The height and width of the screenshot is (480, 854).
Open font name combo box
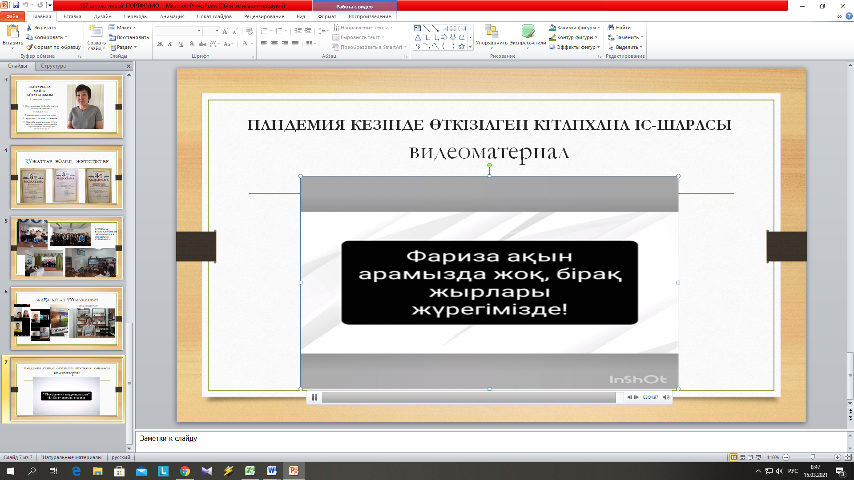pyautogui.click(x=178, y=31)
